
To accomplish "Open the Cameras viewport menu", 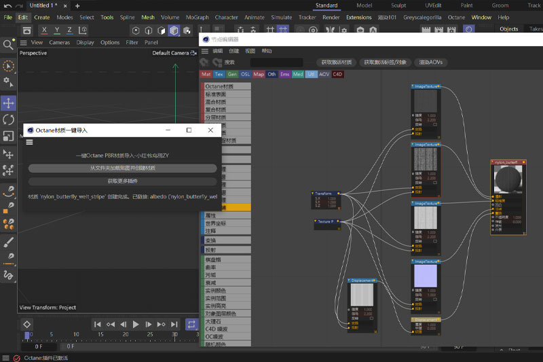I will click(x=59, y=43).
